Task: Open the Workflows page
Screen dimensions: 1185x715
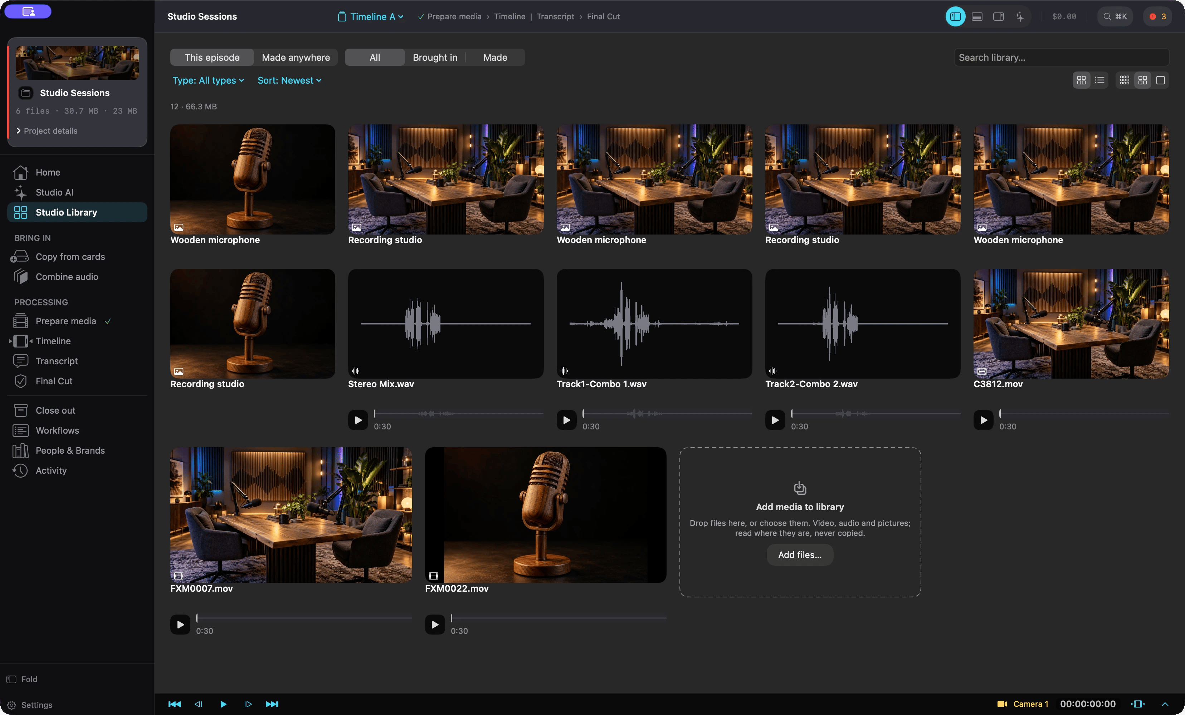Action: pyautogui.click(x=77, y=430)
